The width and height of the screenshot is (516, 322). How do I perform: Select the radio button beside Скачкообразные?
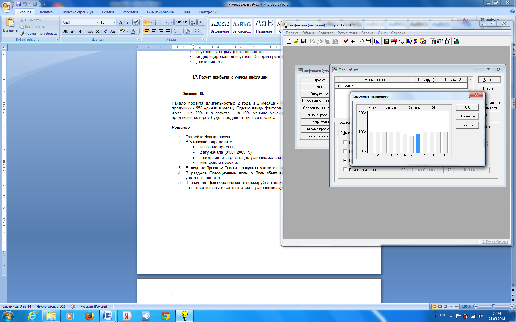pyautogui.click(x=403, y=170)
